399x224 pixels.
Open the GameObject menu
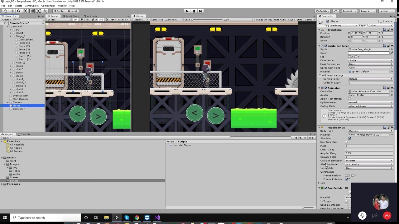(x=31, y=6)
